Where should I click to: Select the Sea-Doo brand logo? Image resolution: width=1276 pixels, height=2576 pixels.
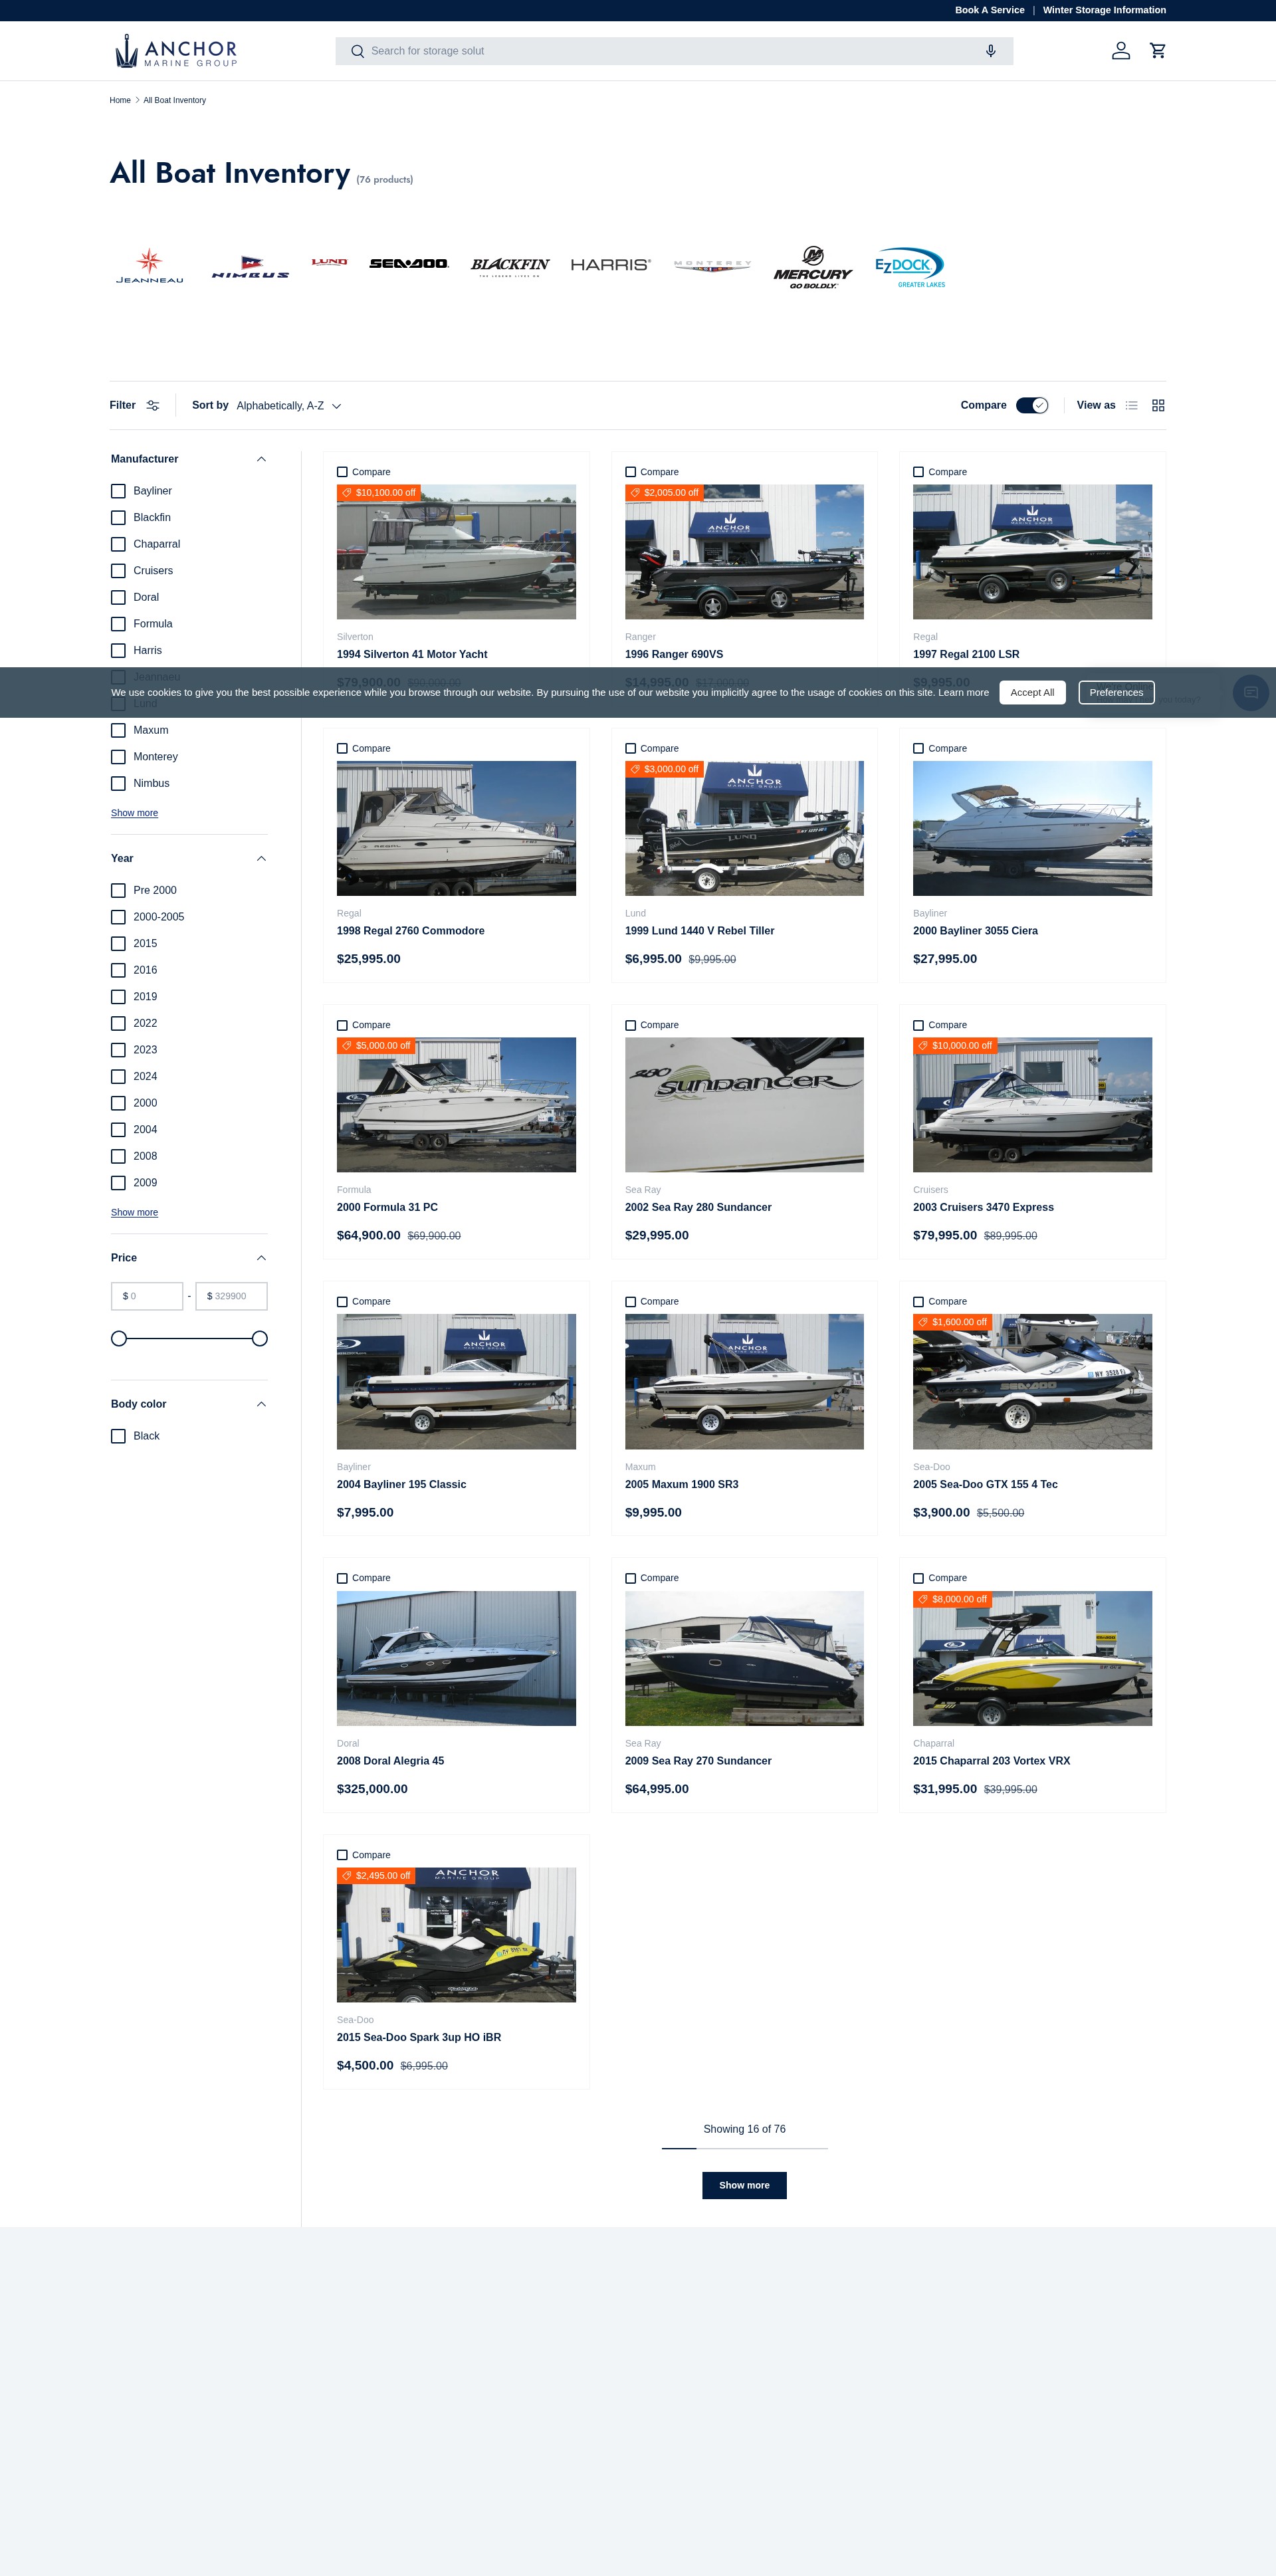(409, 264)
